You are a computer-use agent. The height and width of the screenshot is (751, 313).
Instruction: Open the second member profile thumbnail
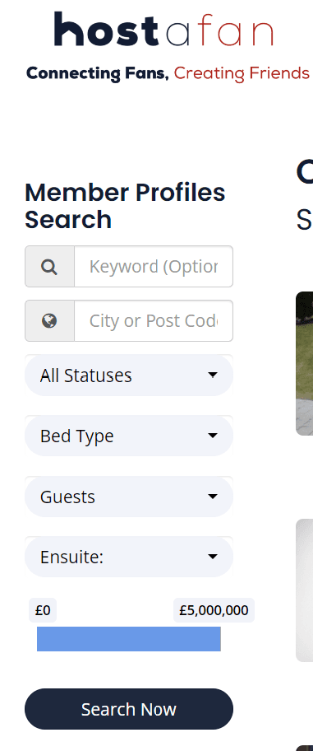[305, 590]
